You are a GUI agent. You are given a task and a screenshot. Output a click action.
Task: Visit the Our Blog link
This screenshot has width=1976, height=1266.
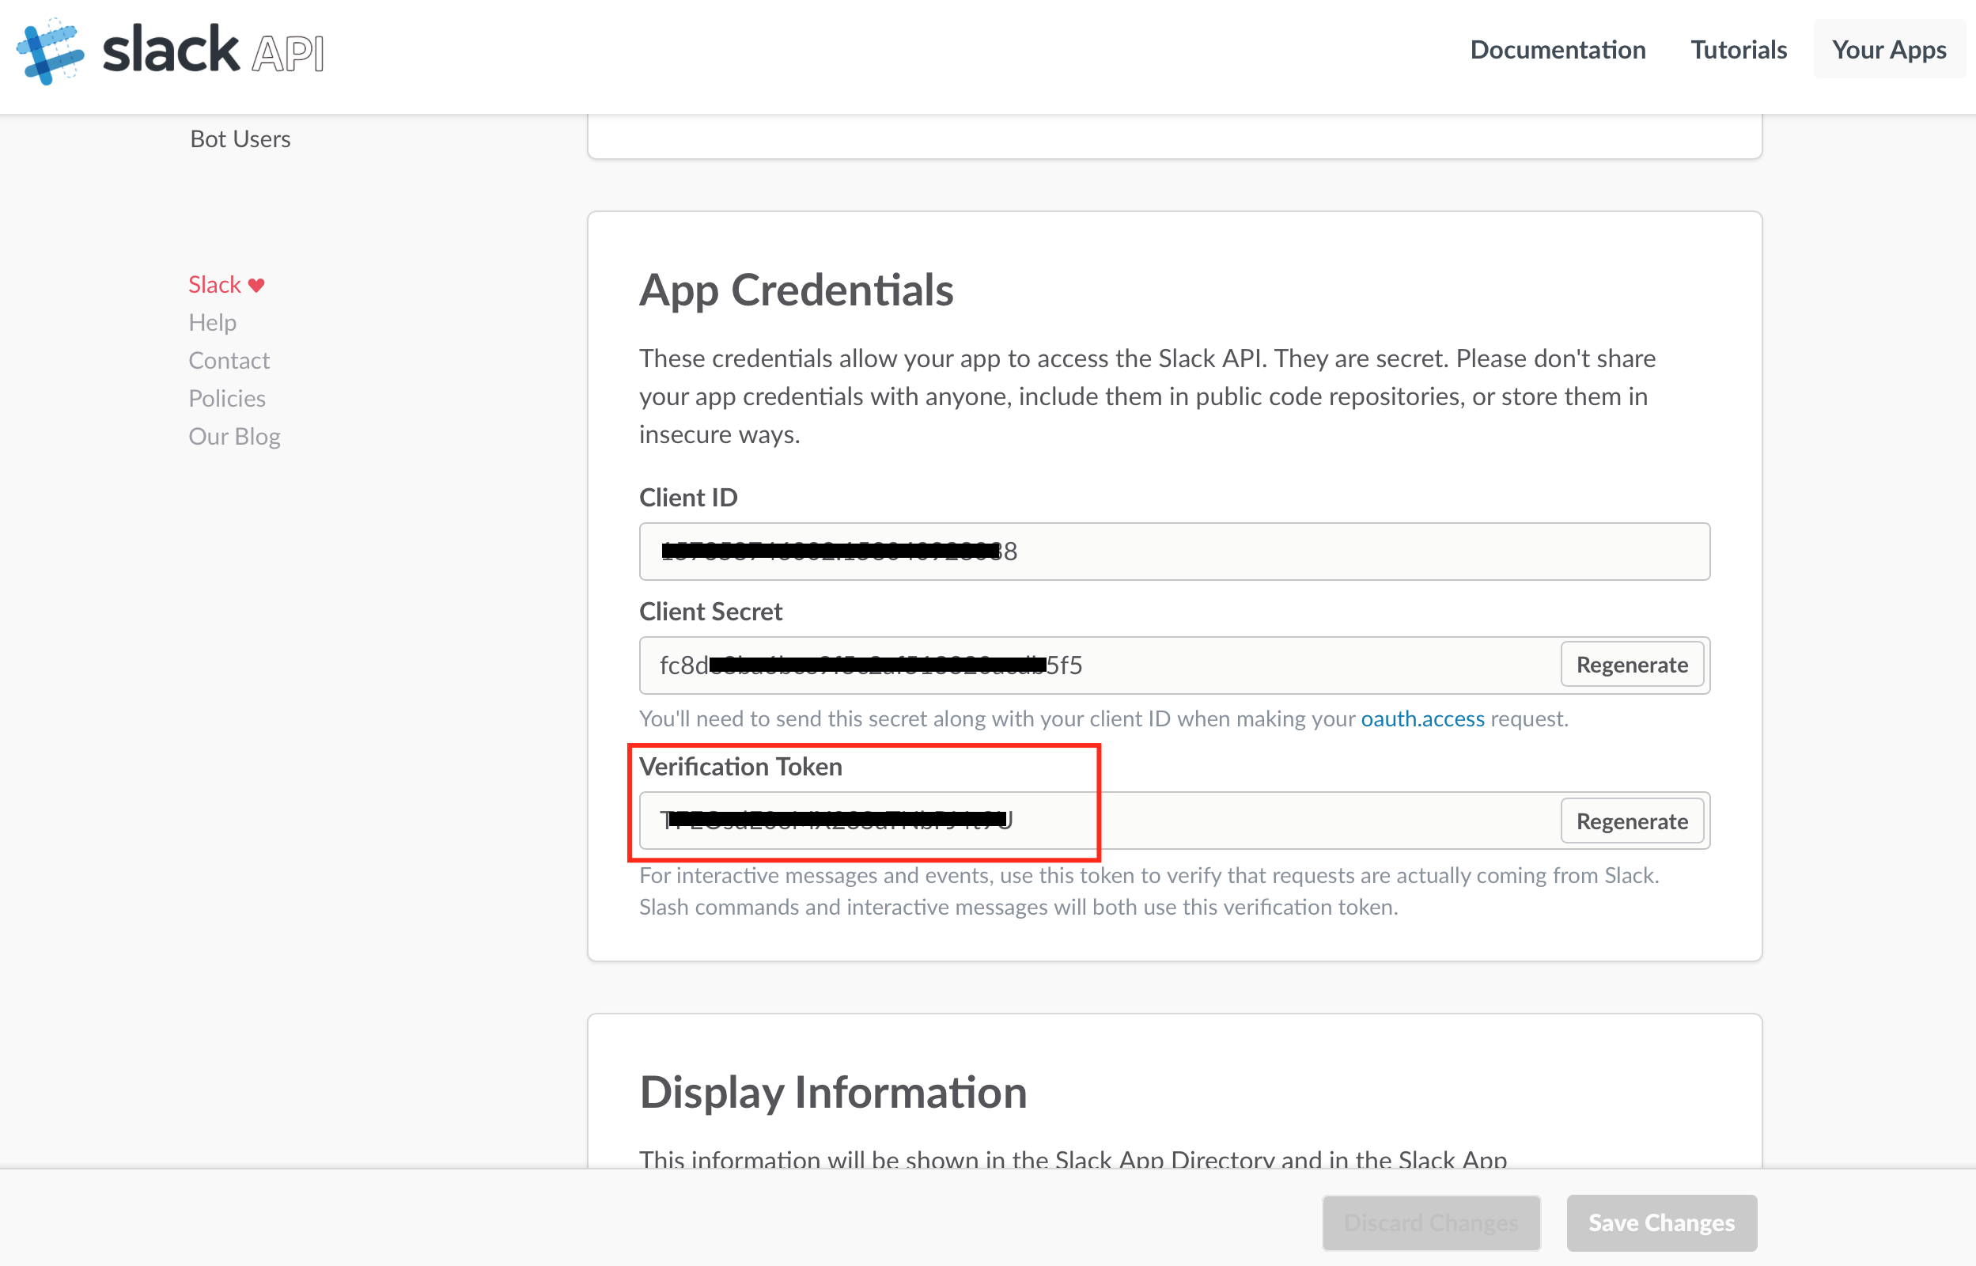click(234, 436)
